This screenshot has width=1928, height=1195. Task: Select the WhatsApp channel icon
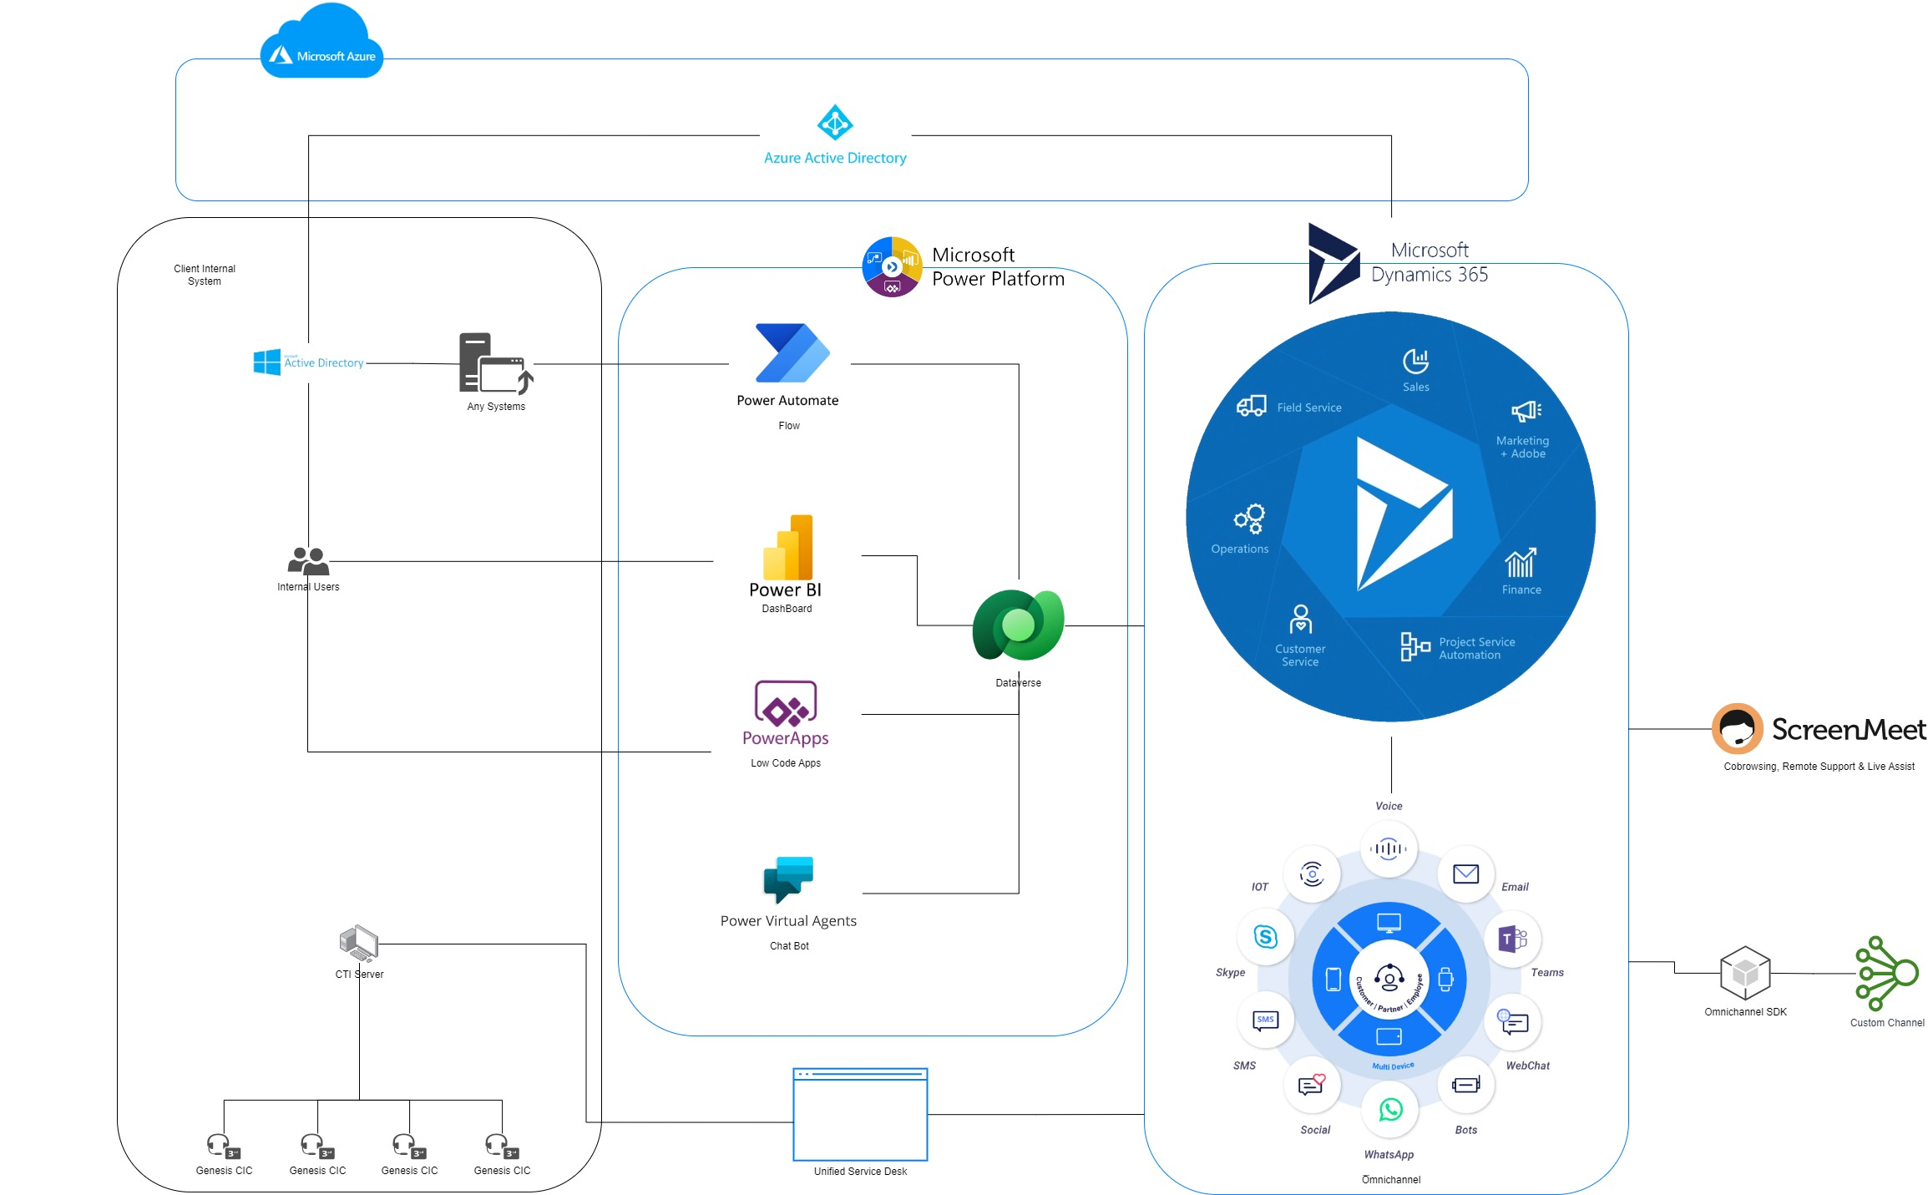click(1390, 1110)
